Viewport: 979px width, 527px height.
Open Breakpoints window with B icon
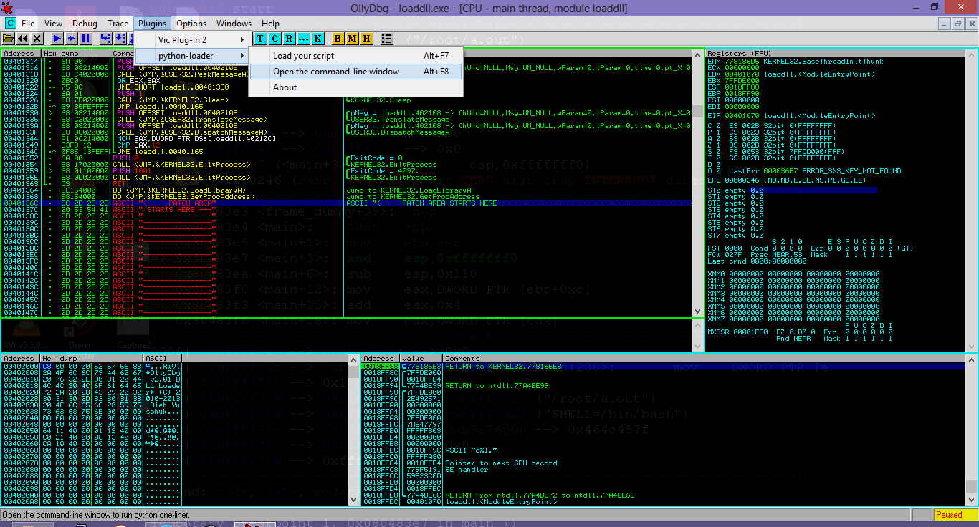[x=338, y=38]
